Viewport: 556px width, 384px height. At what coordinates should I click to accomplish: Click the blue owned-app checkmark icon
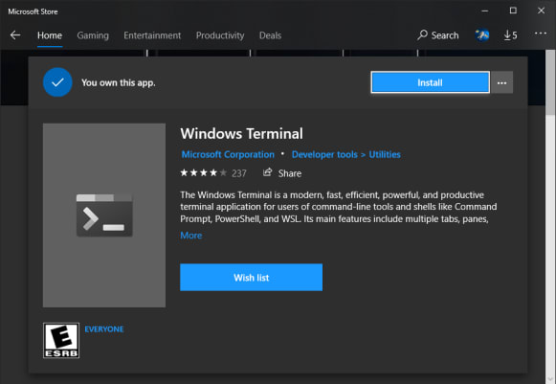click(x=57, y=82)
